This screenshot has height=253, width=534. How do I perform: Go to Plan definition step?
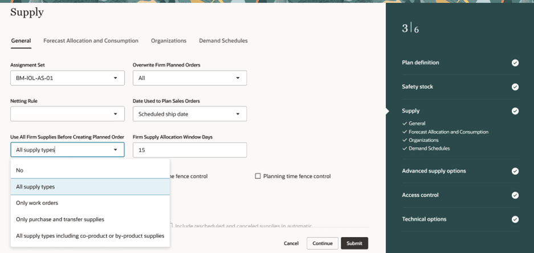click(421, 63)
